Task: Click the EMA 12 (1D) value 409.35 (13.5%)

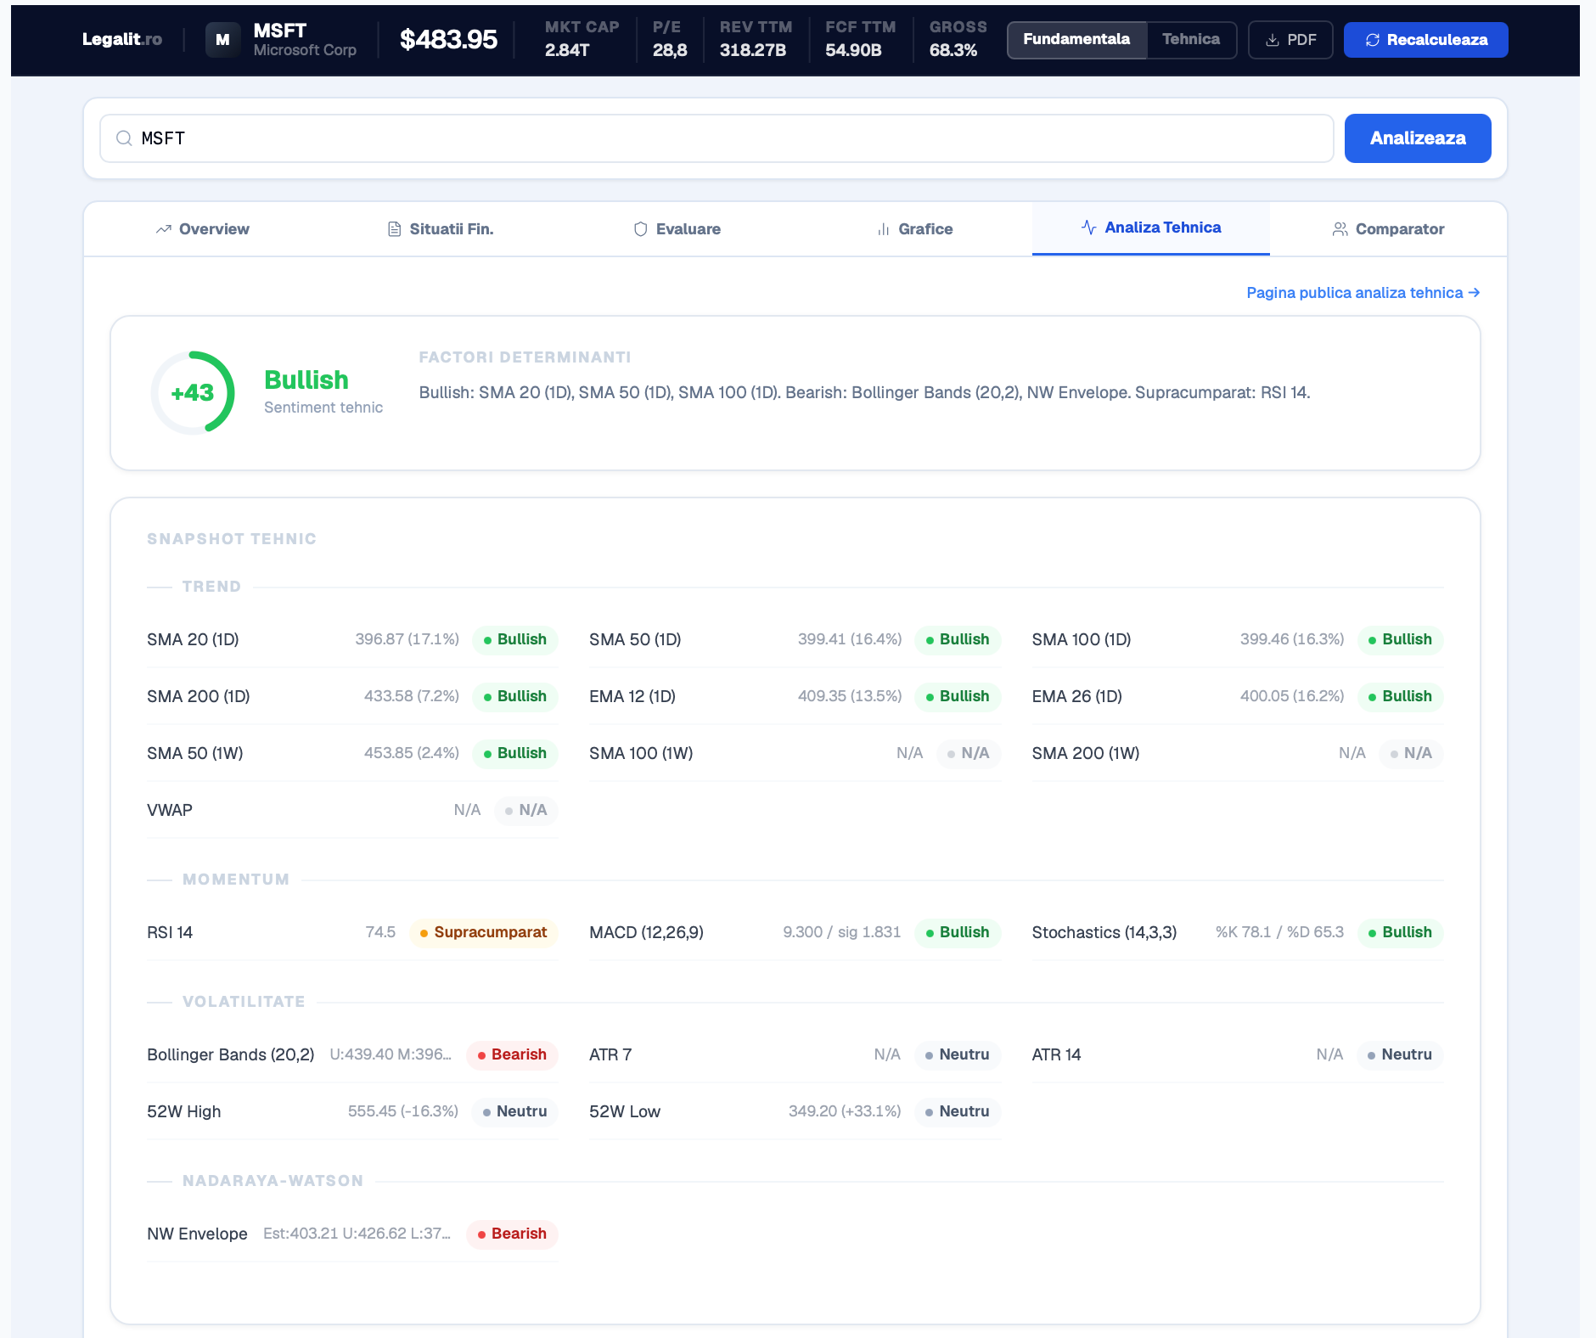Action: [850, 696]
